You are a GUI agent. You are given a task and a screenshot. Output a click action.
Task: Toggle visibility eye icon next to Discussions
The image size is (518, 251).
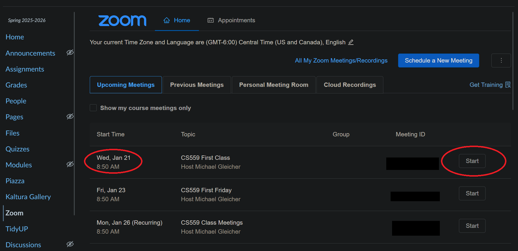(x=70, y=244)
